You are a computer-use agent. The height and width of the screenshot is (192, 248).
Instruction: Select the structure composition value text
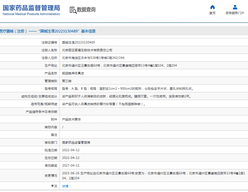coord(127,96)
